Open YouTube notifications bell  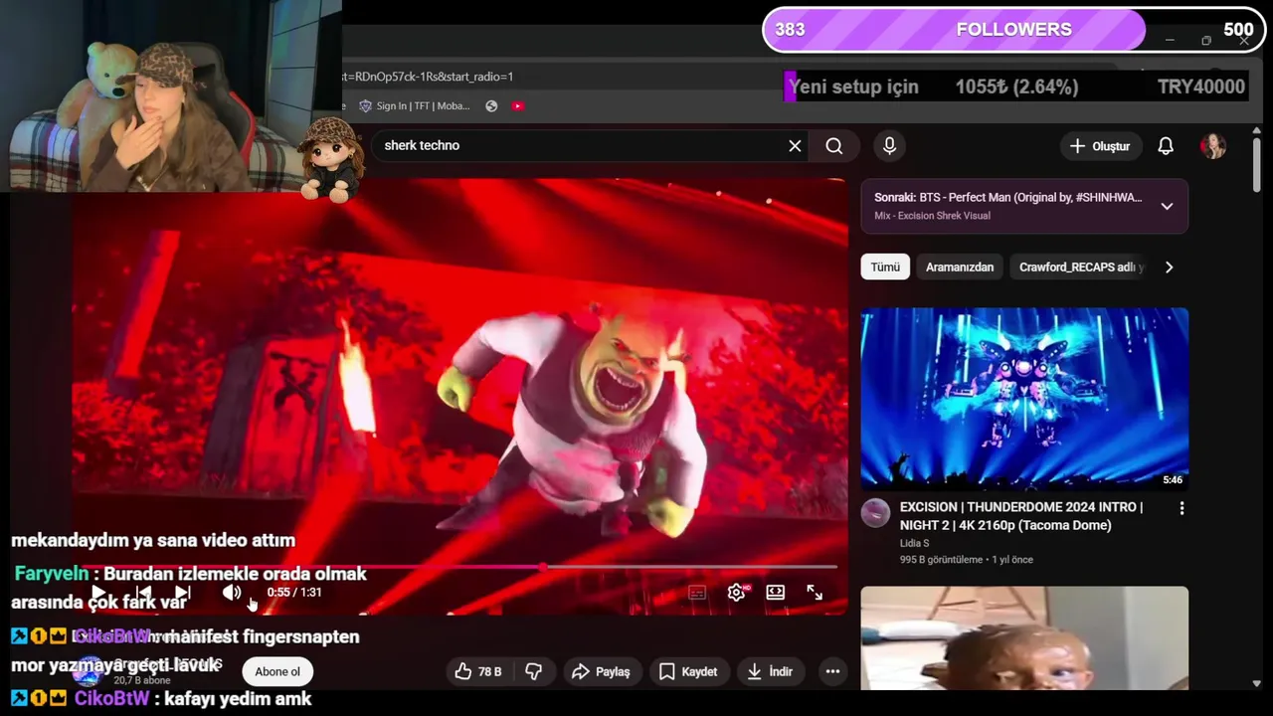pos(1166,146)
